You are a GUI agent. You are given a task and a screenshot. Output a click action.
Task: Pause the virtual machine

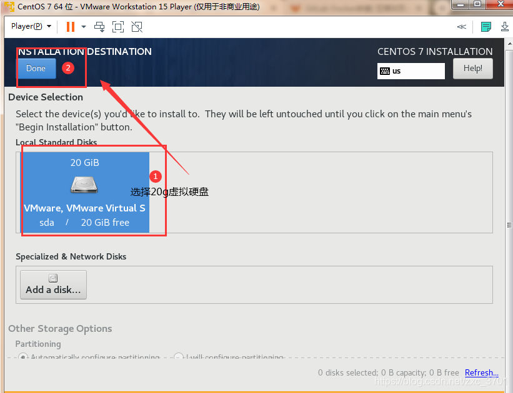71,27
